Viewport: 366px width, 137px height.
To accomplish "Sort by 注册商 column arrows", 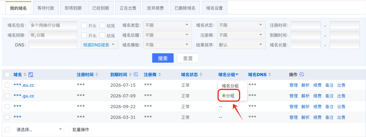I will pos(160,75).
